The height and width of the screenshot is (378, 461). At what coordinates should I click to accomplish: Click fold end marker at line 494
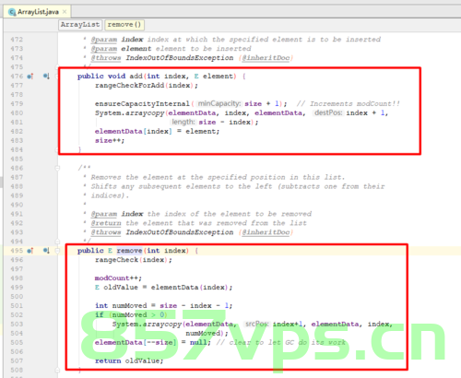pyautogui.click(x=57, y=242)
